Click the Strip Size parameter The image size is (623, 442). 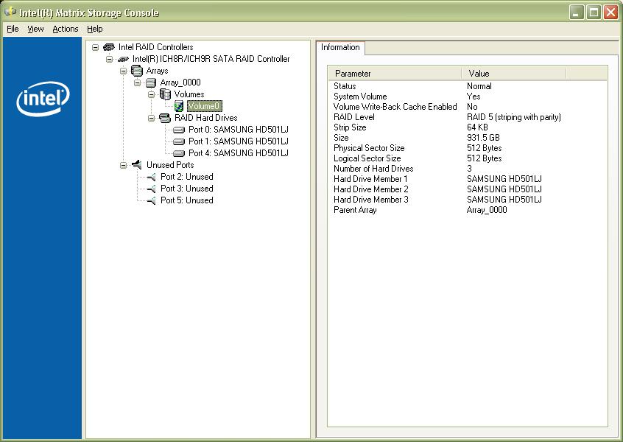click(x=350, y=127)
